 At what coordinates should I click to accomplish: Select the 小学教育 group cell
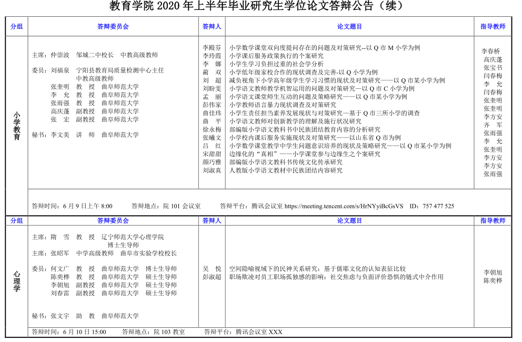click(17, 125)
